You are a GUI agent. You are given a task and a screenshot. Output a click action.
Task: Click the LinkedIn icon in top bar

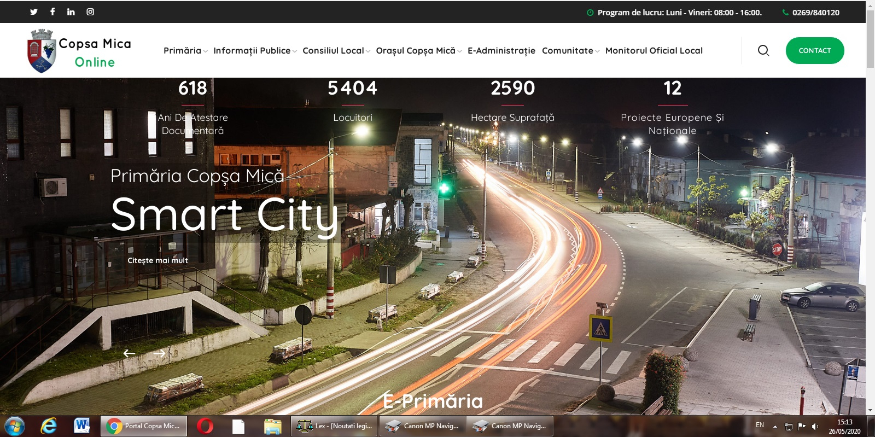[x=71, y=11]
